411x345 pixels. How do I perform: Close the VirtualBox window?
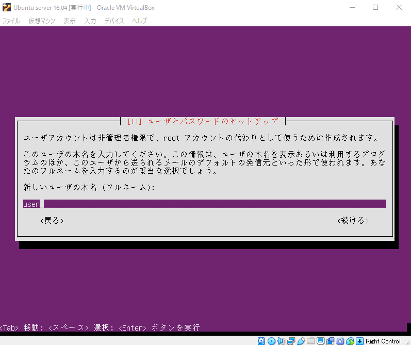coord(399,7)
